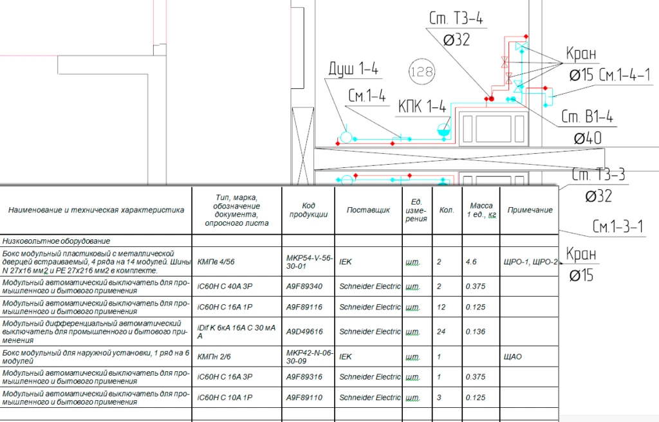Click the cyan riser circle for Ст. В1-4
Viewport: 659px width, 422px height.
[x=512, y=99]
